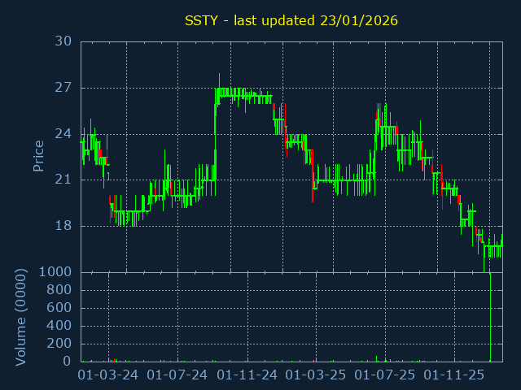Viewport: 521px width, 390px height.
Task: Click the 400 volume tick label
Action: coord(59,326)
